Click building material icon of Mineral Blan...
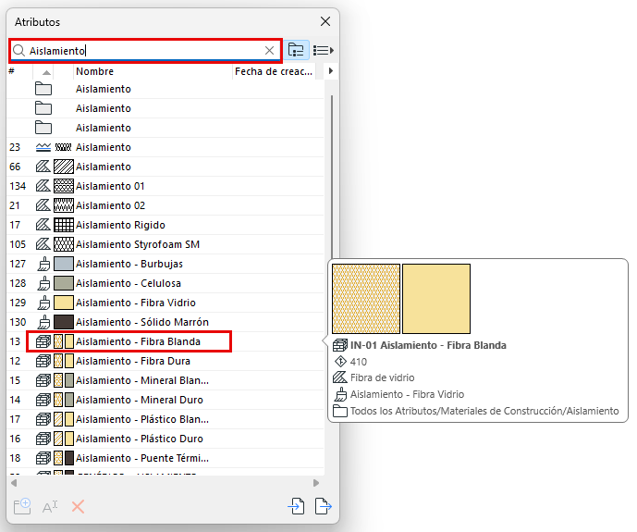 [x=43, y=380]
